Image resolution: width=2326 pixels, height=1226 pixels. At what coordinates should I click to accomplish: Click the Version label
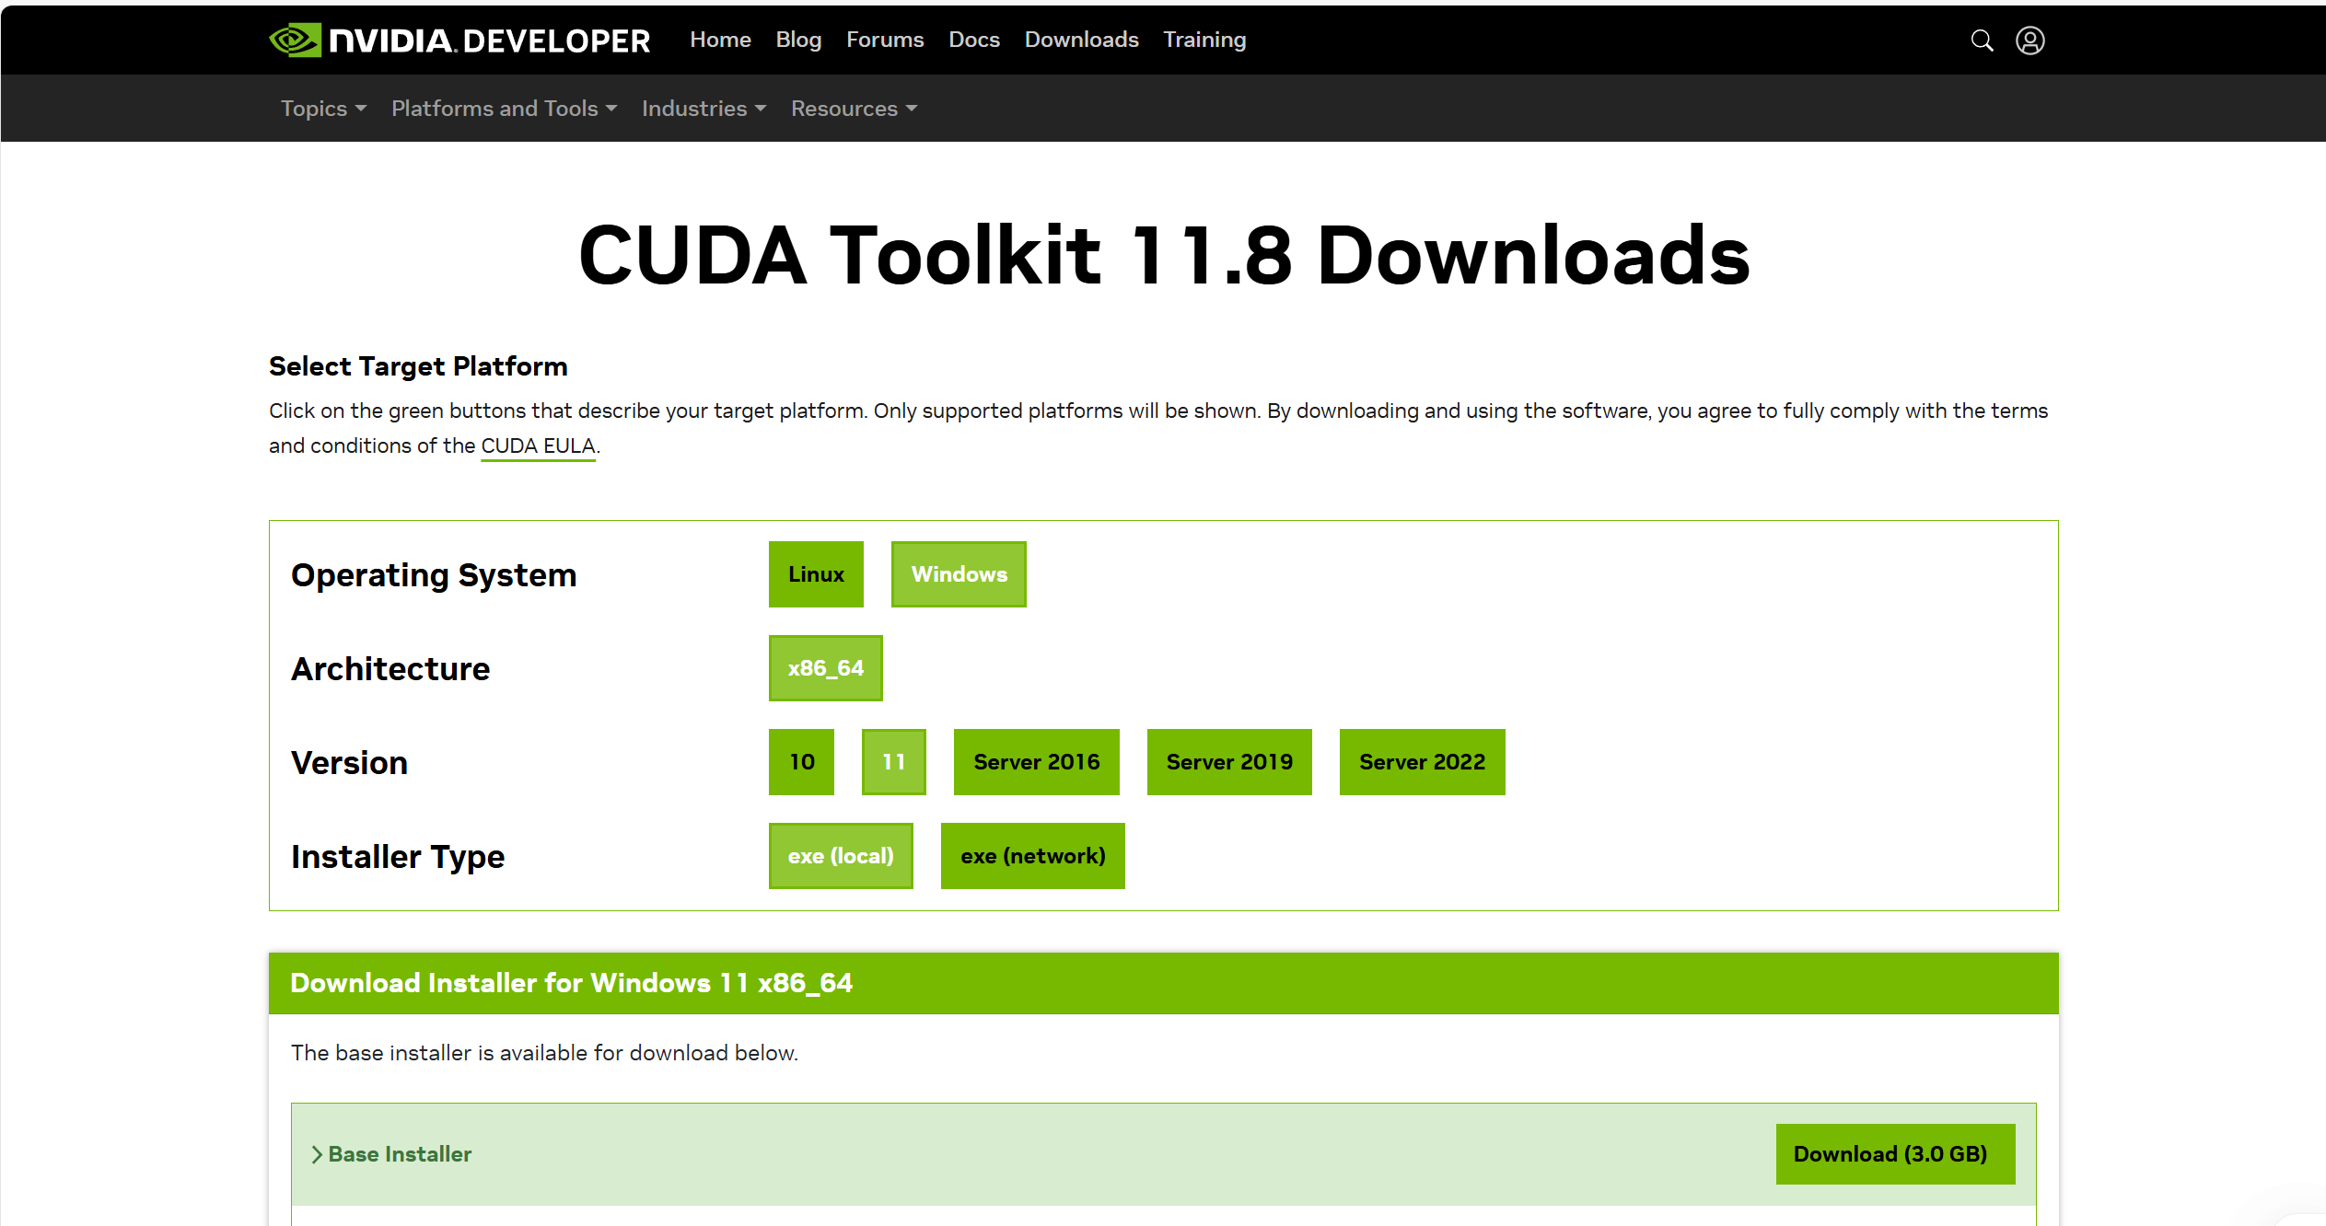coord(349,763)
